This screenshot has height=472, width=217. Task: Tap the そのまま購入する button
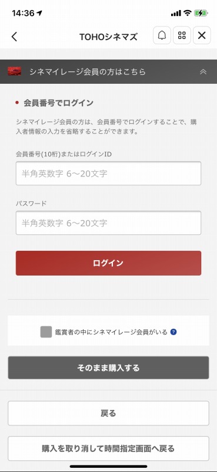pyautogui.click(x=108, y=368)
